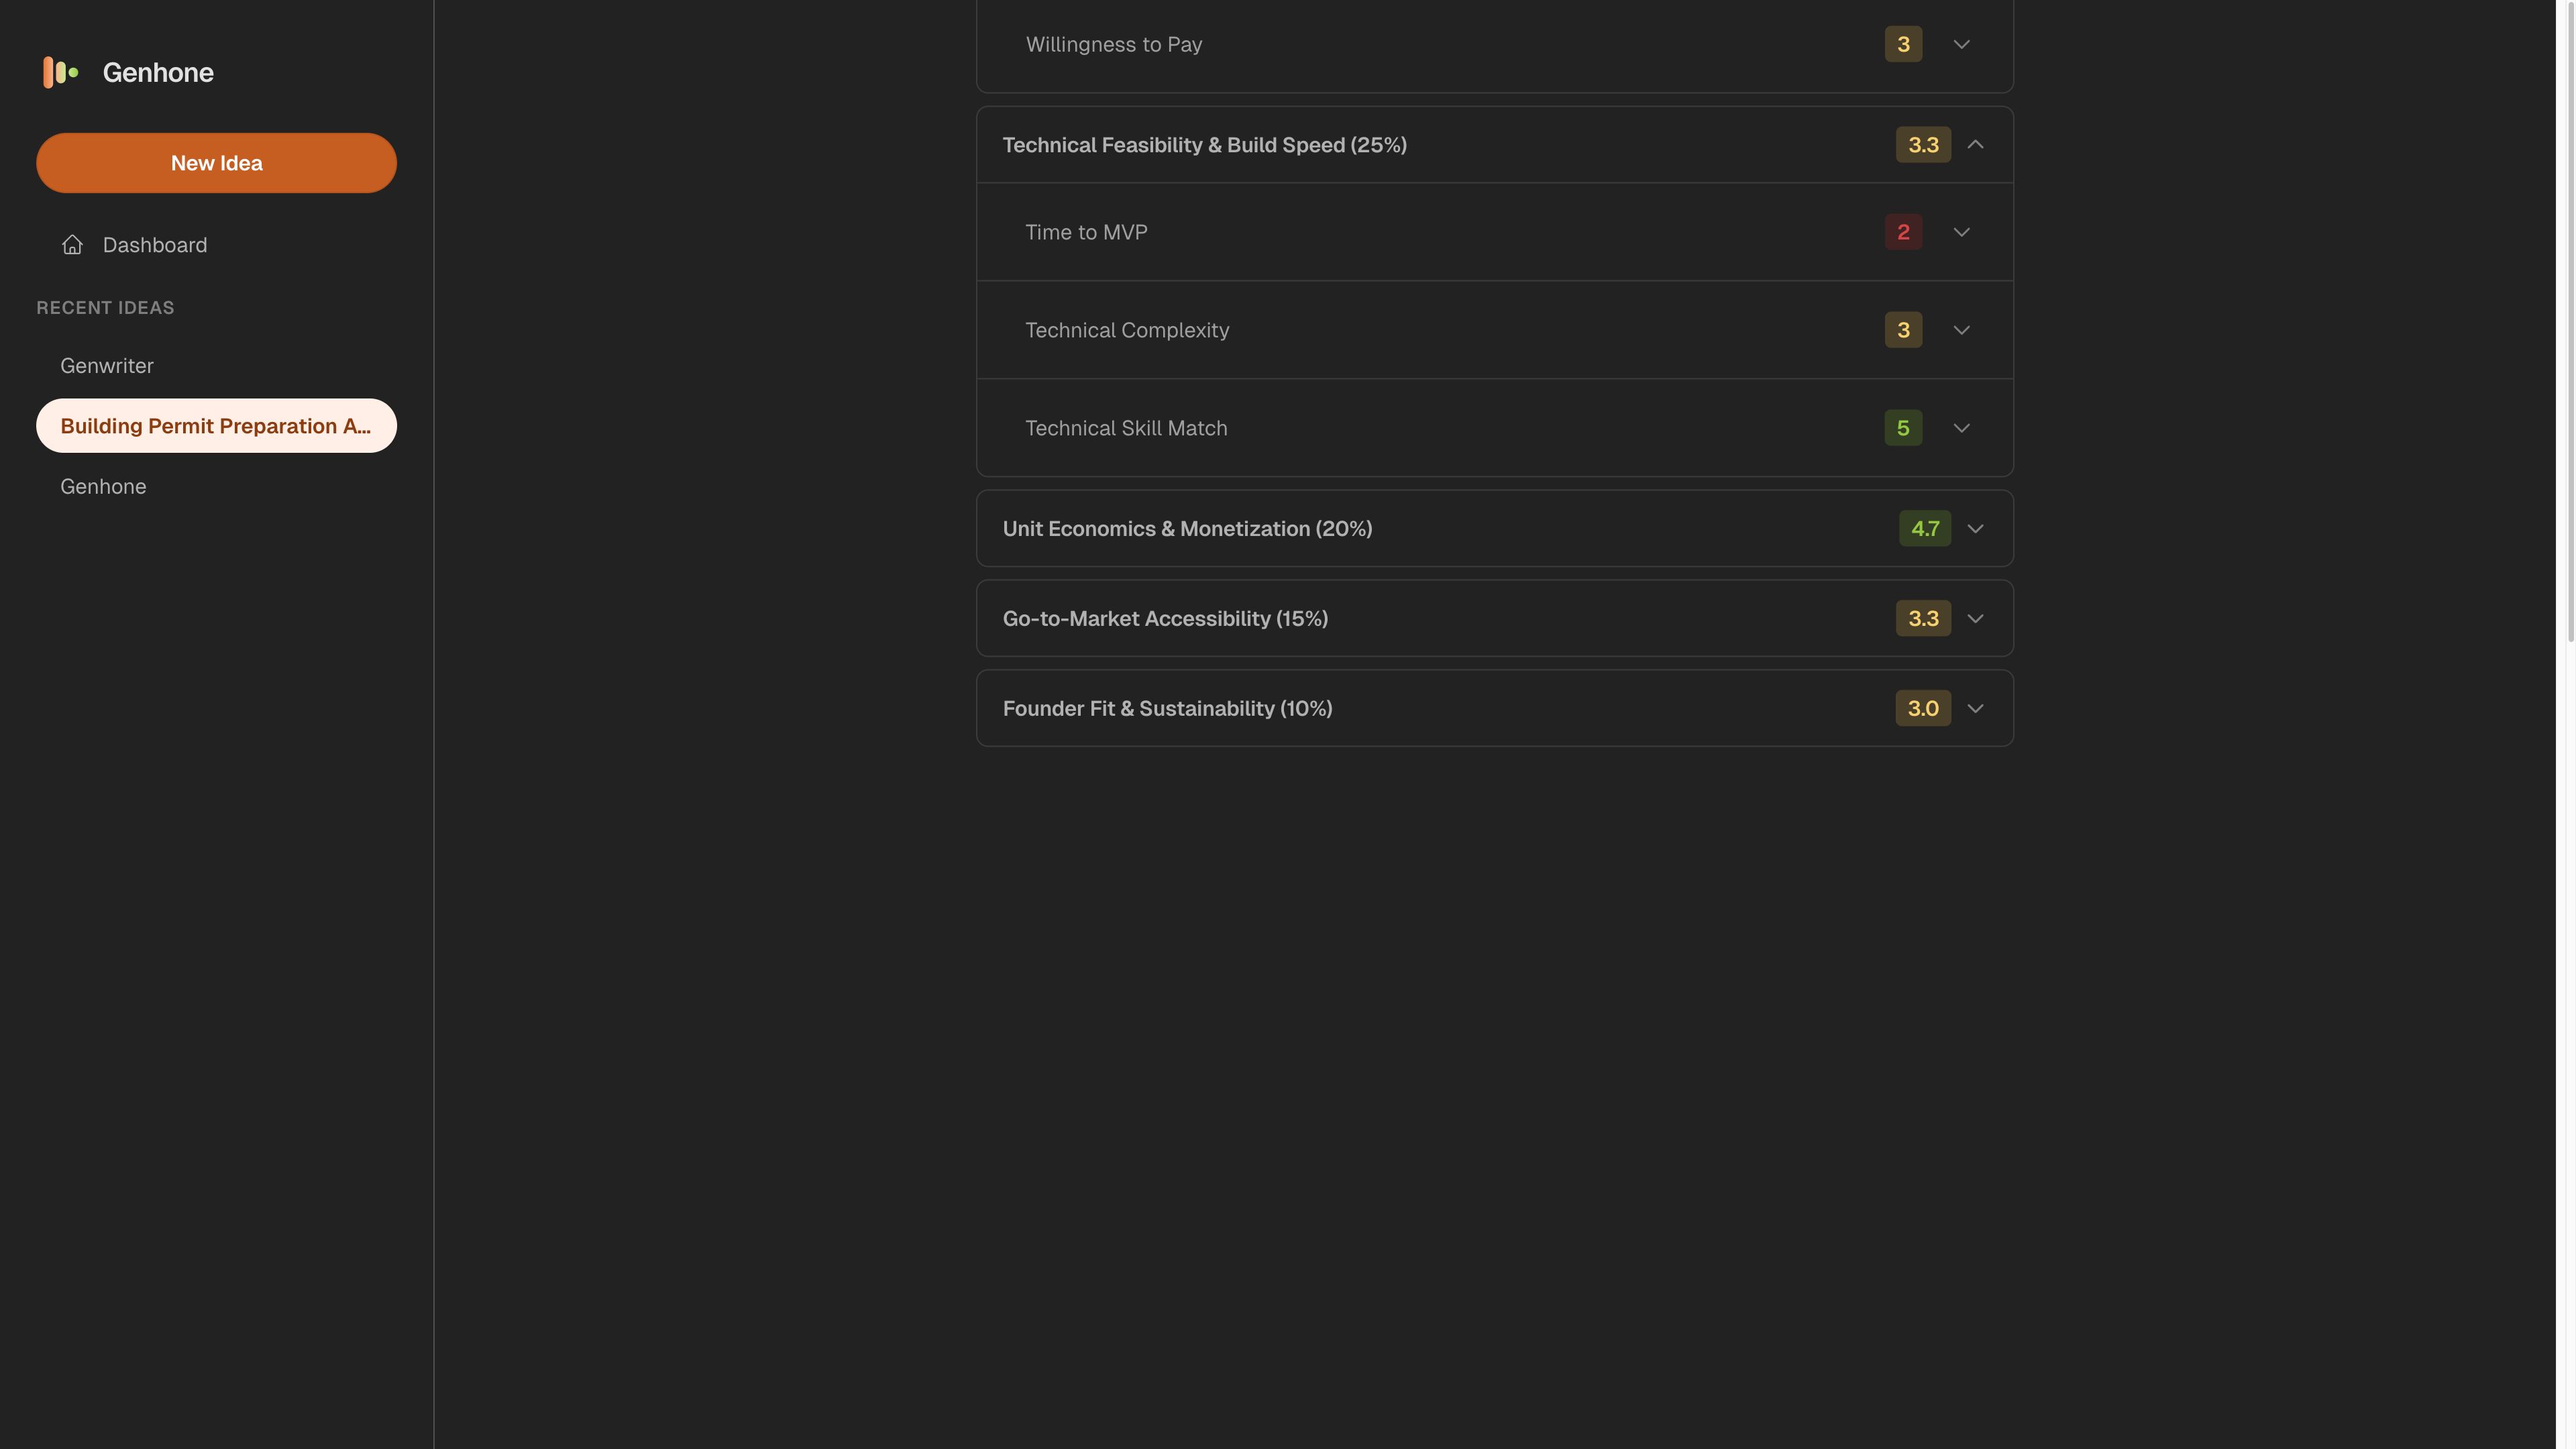Select Building Permit Preparation idea
This screenshot has height=1449, width=2576.
(x=216, y=426)
